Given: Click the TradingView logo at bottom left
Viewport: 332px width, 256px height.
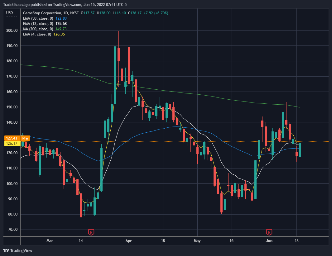Looking at the screenshot, I should tap(18, 250).
